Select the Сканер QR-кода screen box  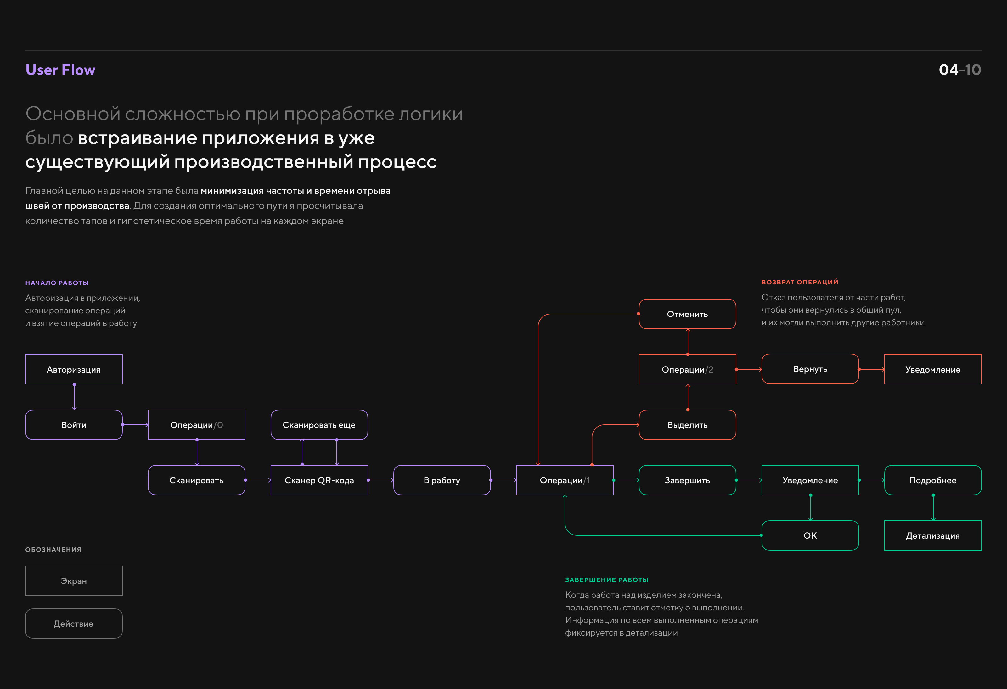tap(319, 480)
